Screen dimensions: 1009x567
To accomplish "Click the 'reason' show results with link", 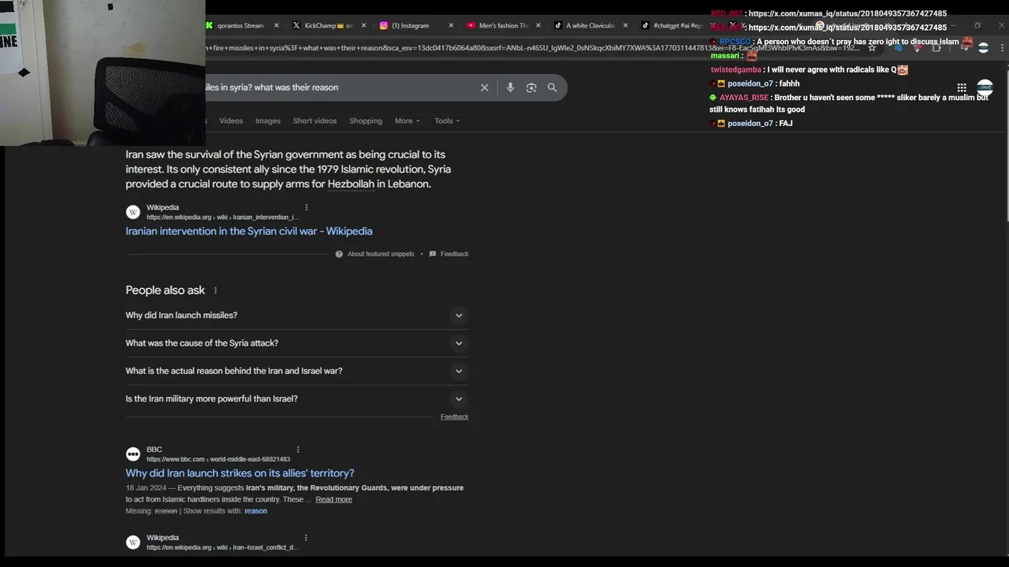I will coord(255,511).
